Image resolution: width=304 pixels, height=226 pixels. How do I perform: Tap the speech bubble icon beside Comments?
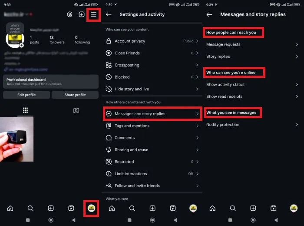[x=109, y=138]
